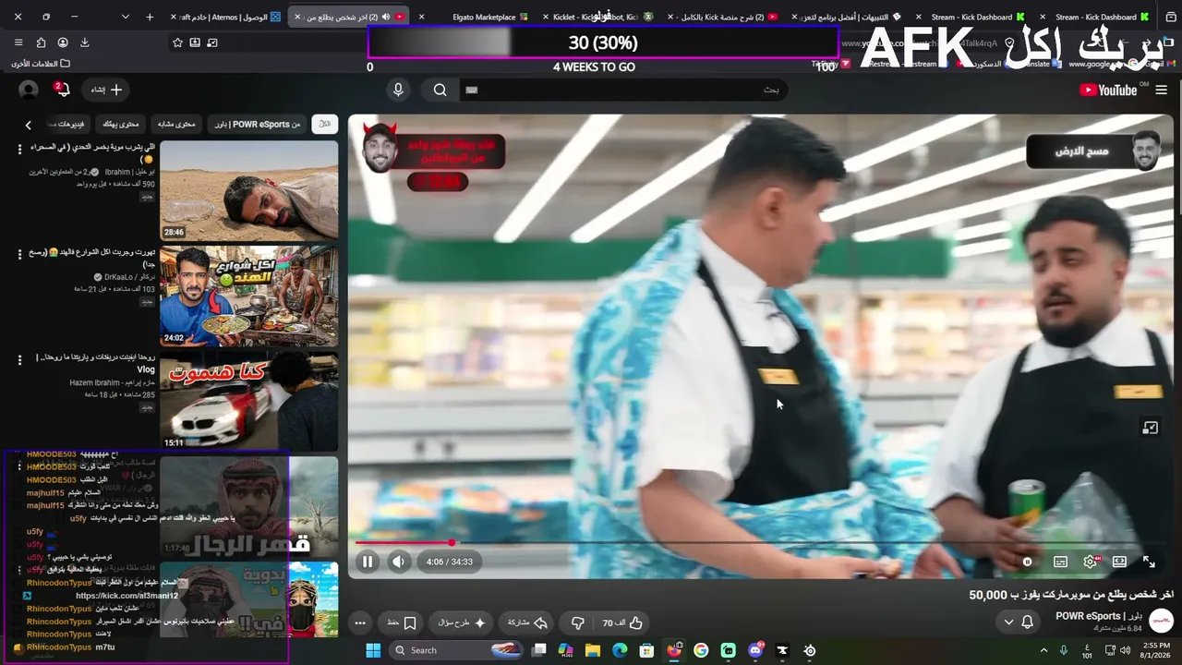Viewport: 1182px width, 665px height.
Task: Launch Microsoft Edge from taskbar
Action: click(620, 650)
